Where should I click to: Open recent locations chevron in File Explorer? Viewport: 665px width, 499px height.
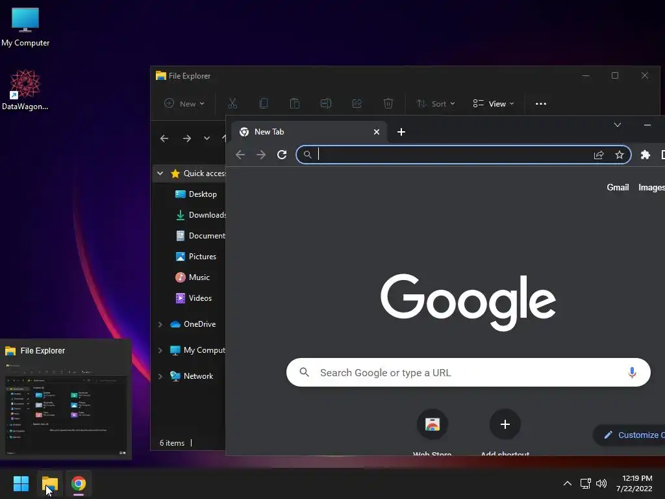[x=207, y=138]
